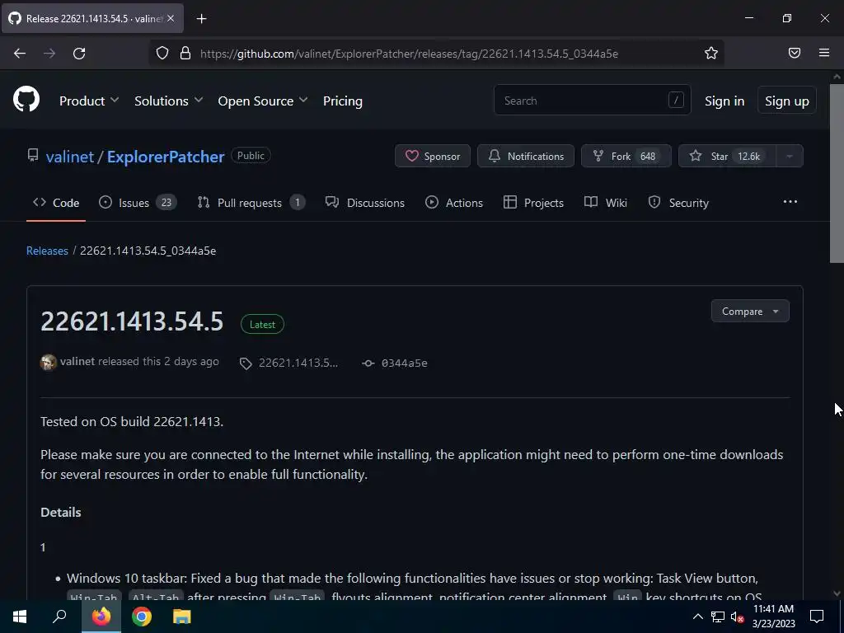Screen dimensions: 844x633
Task: Click Sign in
Action: pos(724,101)
